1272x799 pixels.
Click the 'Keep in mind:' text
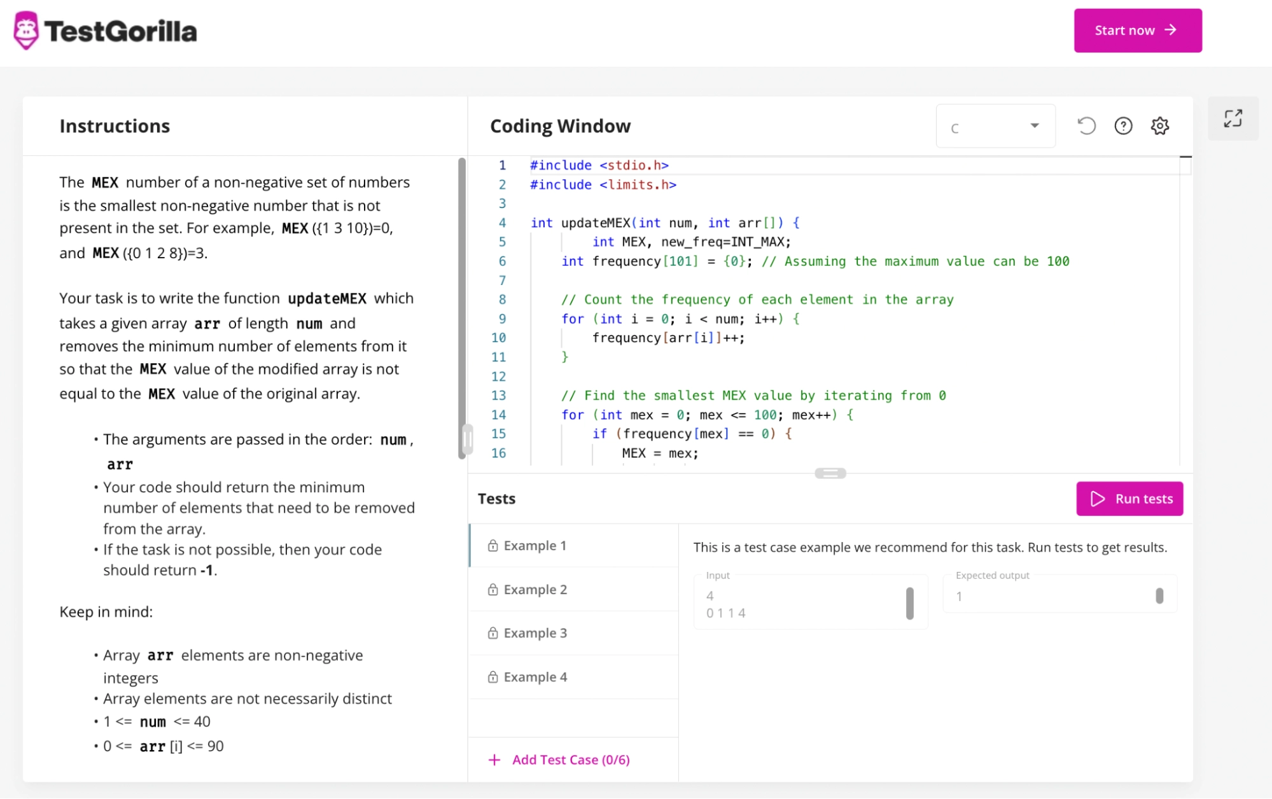(x=106, y=612)
